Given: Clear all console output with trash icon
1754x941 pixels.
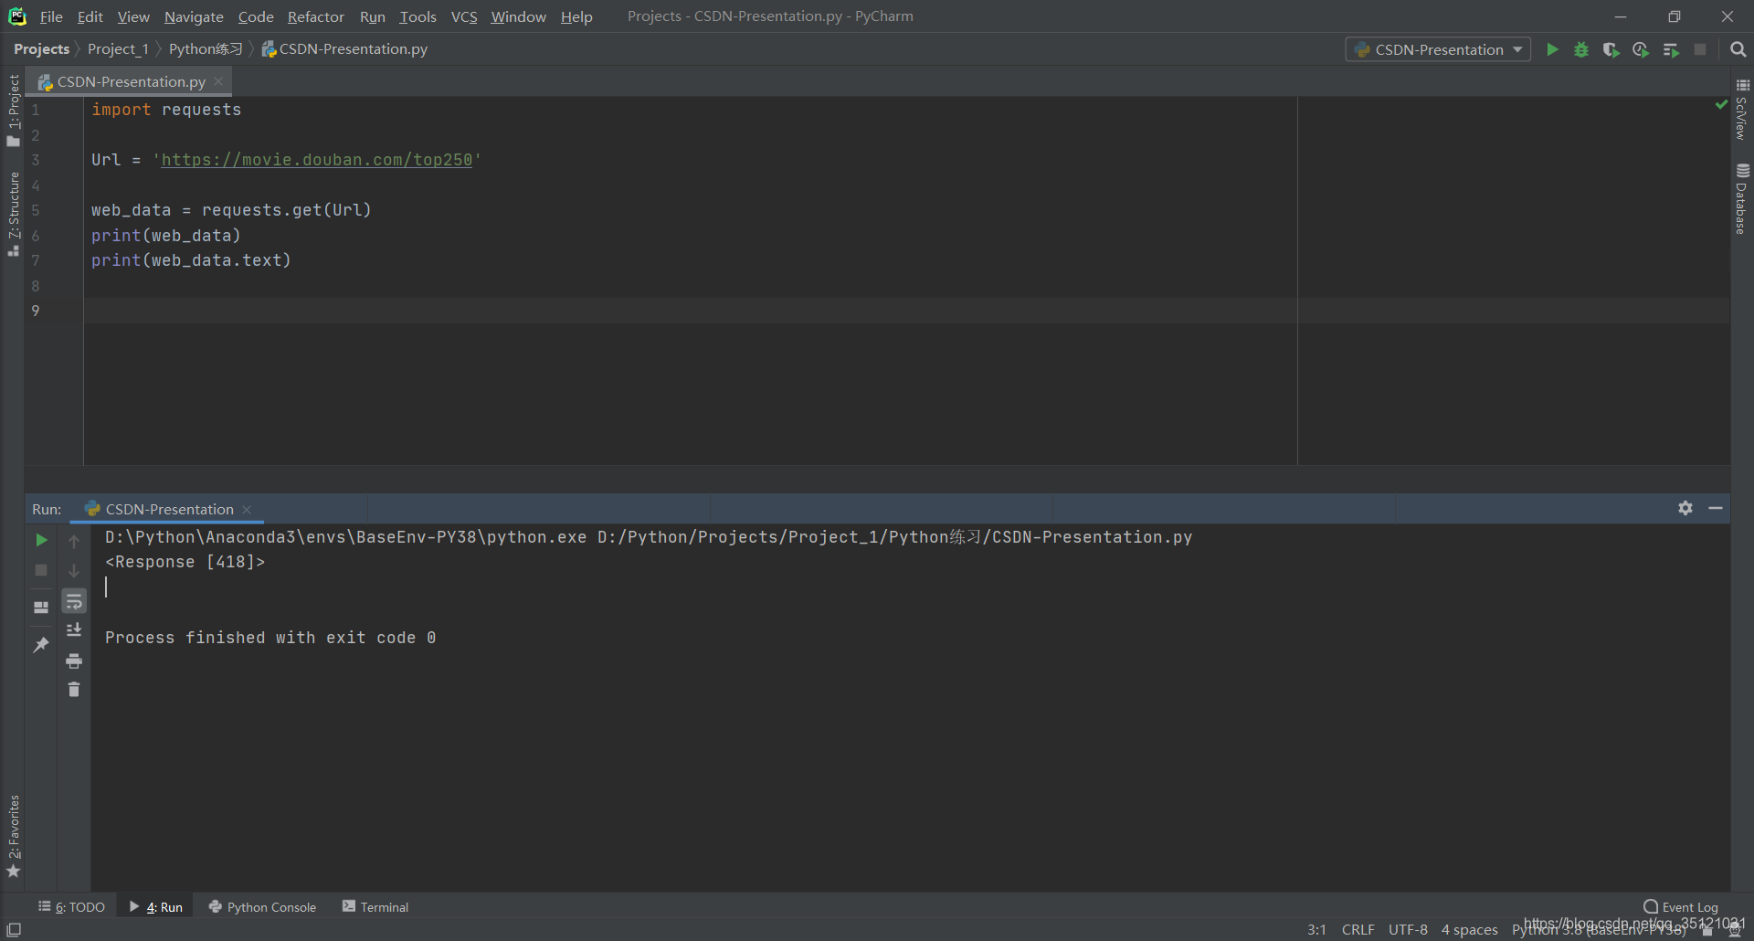Looking at the screenshot, I should pyautogui.click(x=74, y=690).
